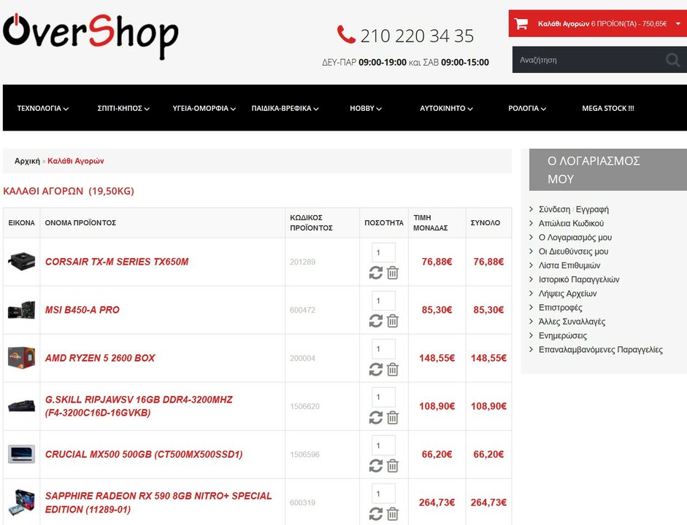Viewport: 687px width, 525px height.
Task: Expand the ΡΟΛΟΓΙΑ menu
Action: pos(527,108)
